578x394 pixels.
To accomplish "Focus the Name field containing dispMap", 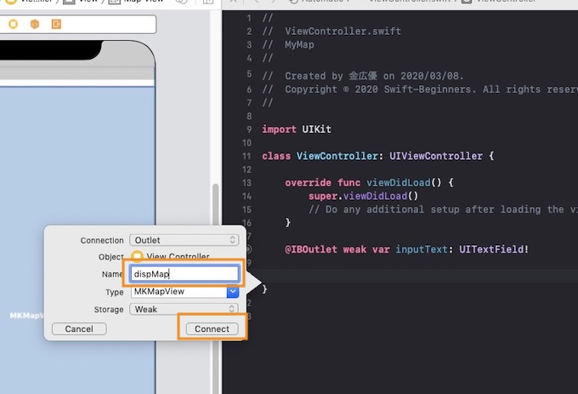I will coord(184,274).
